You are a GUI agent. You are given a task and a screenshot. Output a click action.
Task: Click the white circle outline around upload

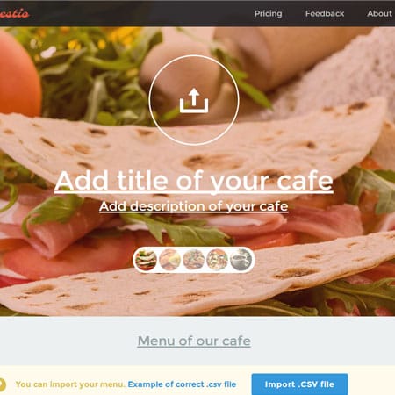coord(194,100)
